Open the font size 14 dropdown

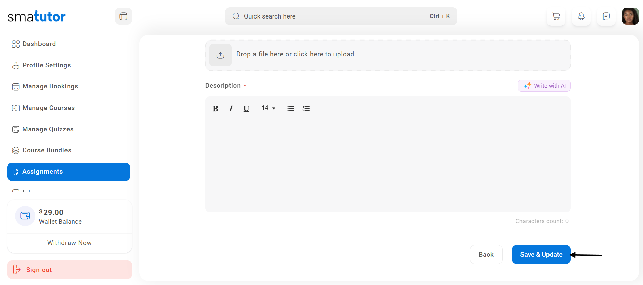(268, 108)
